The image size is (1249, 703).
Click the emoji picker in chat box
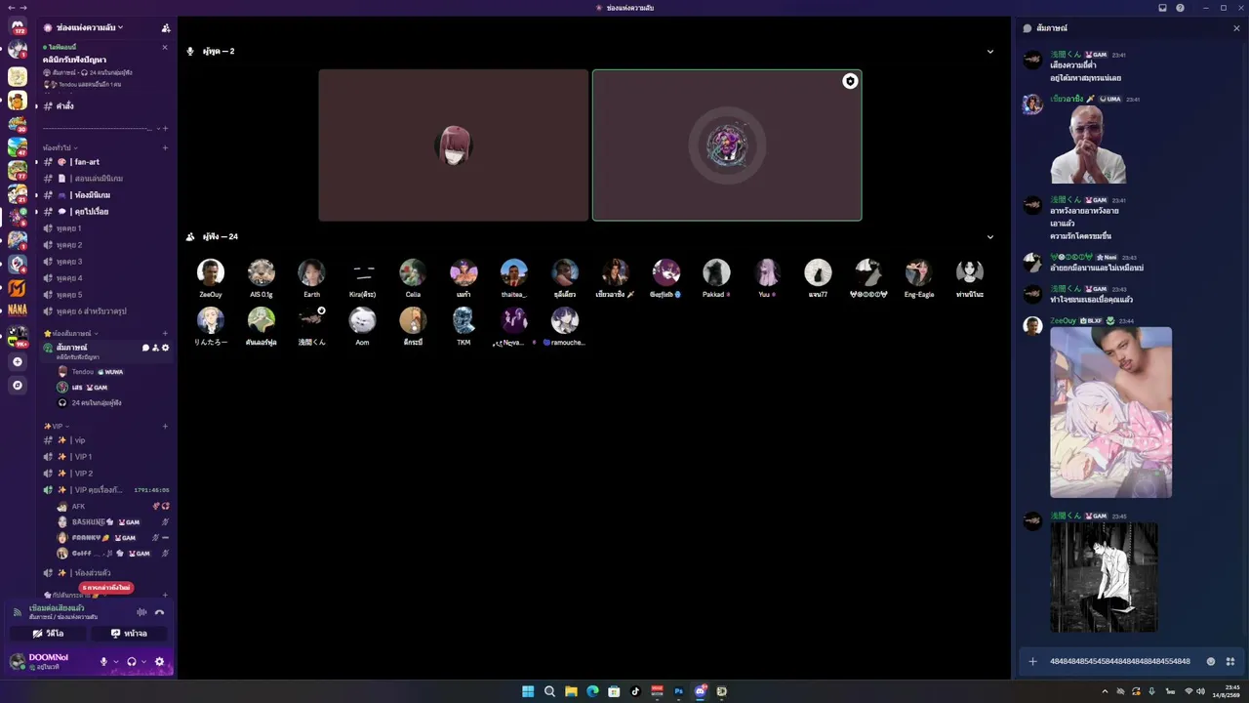[1211, 661]
